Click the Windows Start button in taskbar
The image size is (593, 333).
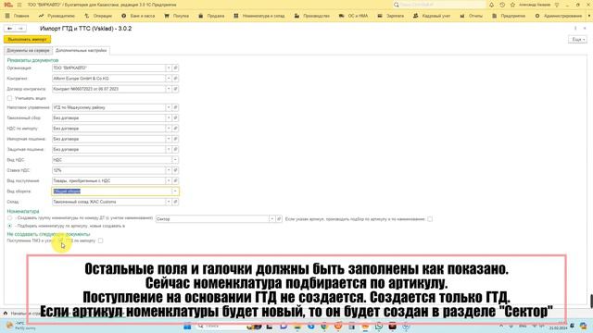click(187, 327)
